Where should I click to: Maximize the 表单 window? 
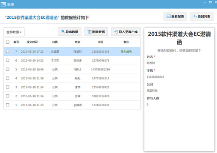210,2
